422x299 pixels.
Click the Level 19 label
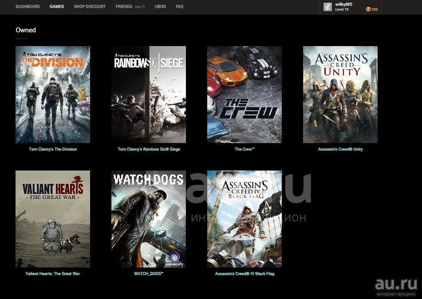point(342,9)
